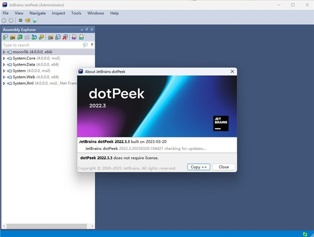Toggle the pin icon right of search field

[92, 45]
